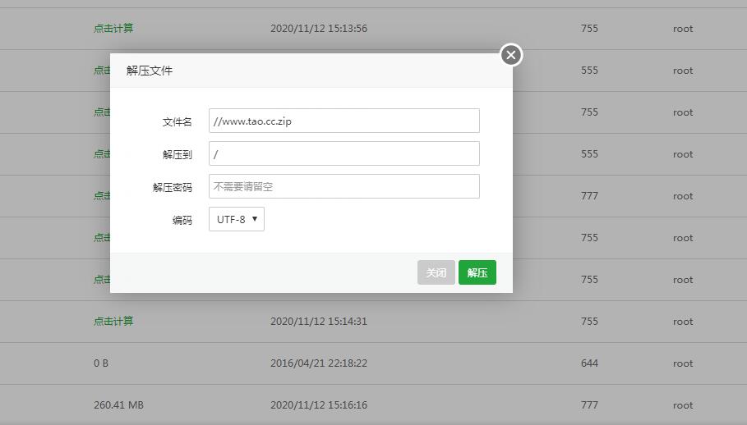Click the 644 permission value
747x425 pixels.
pyautogui.click(x=589, y=363)
